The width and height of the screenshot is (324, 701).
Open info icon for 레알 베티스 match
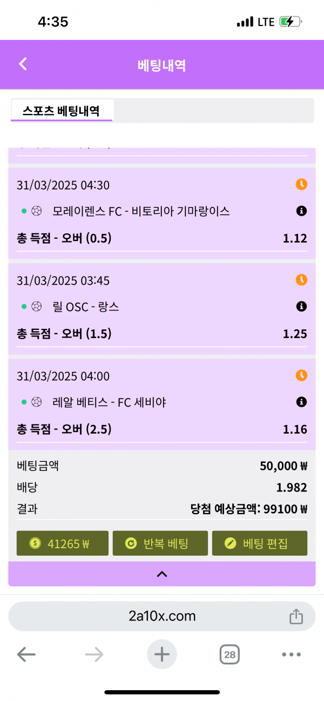pos(301,402)
